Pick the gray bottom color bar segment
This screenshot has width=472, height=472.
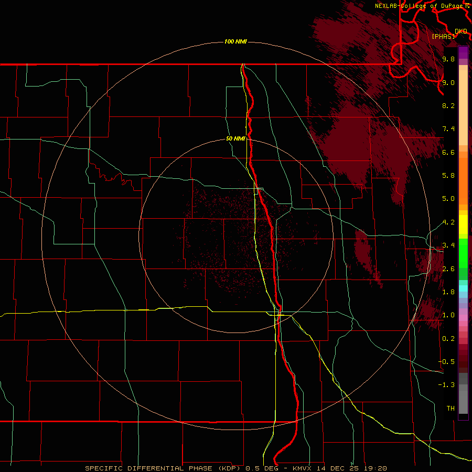pos(463,402)
